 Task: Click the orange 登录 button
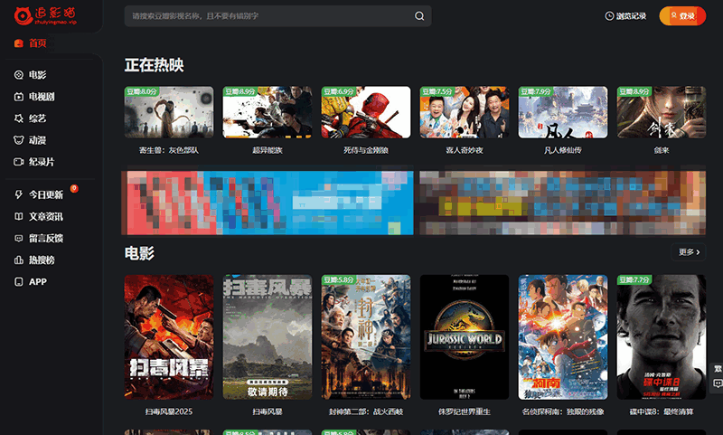[682, 16]
